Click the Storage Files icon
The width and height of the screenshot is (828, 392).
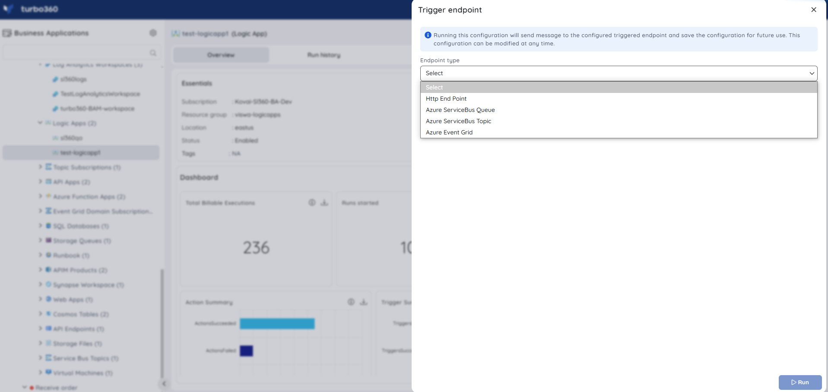point(49,343)
